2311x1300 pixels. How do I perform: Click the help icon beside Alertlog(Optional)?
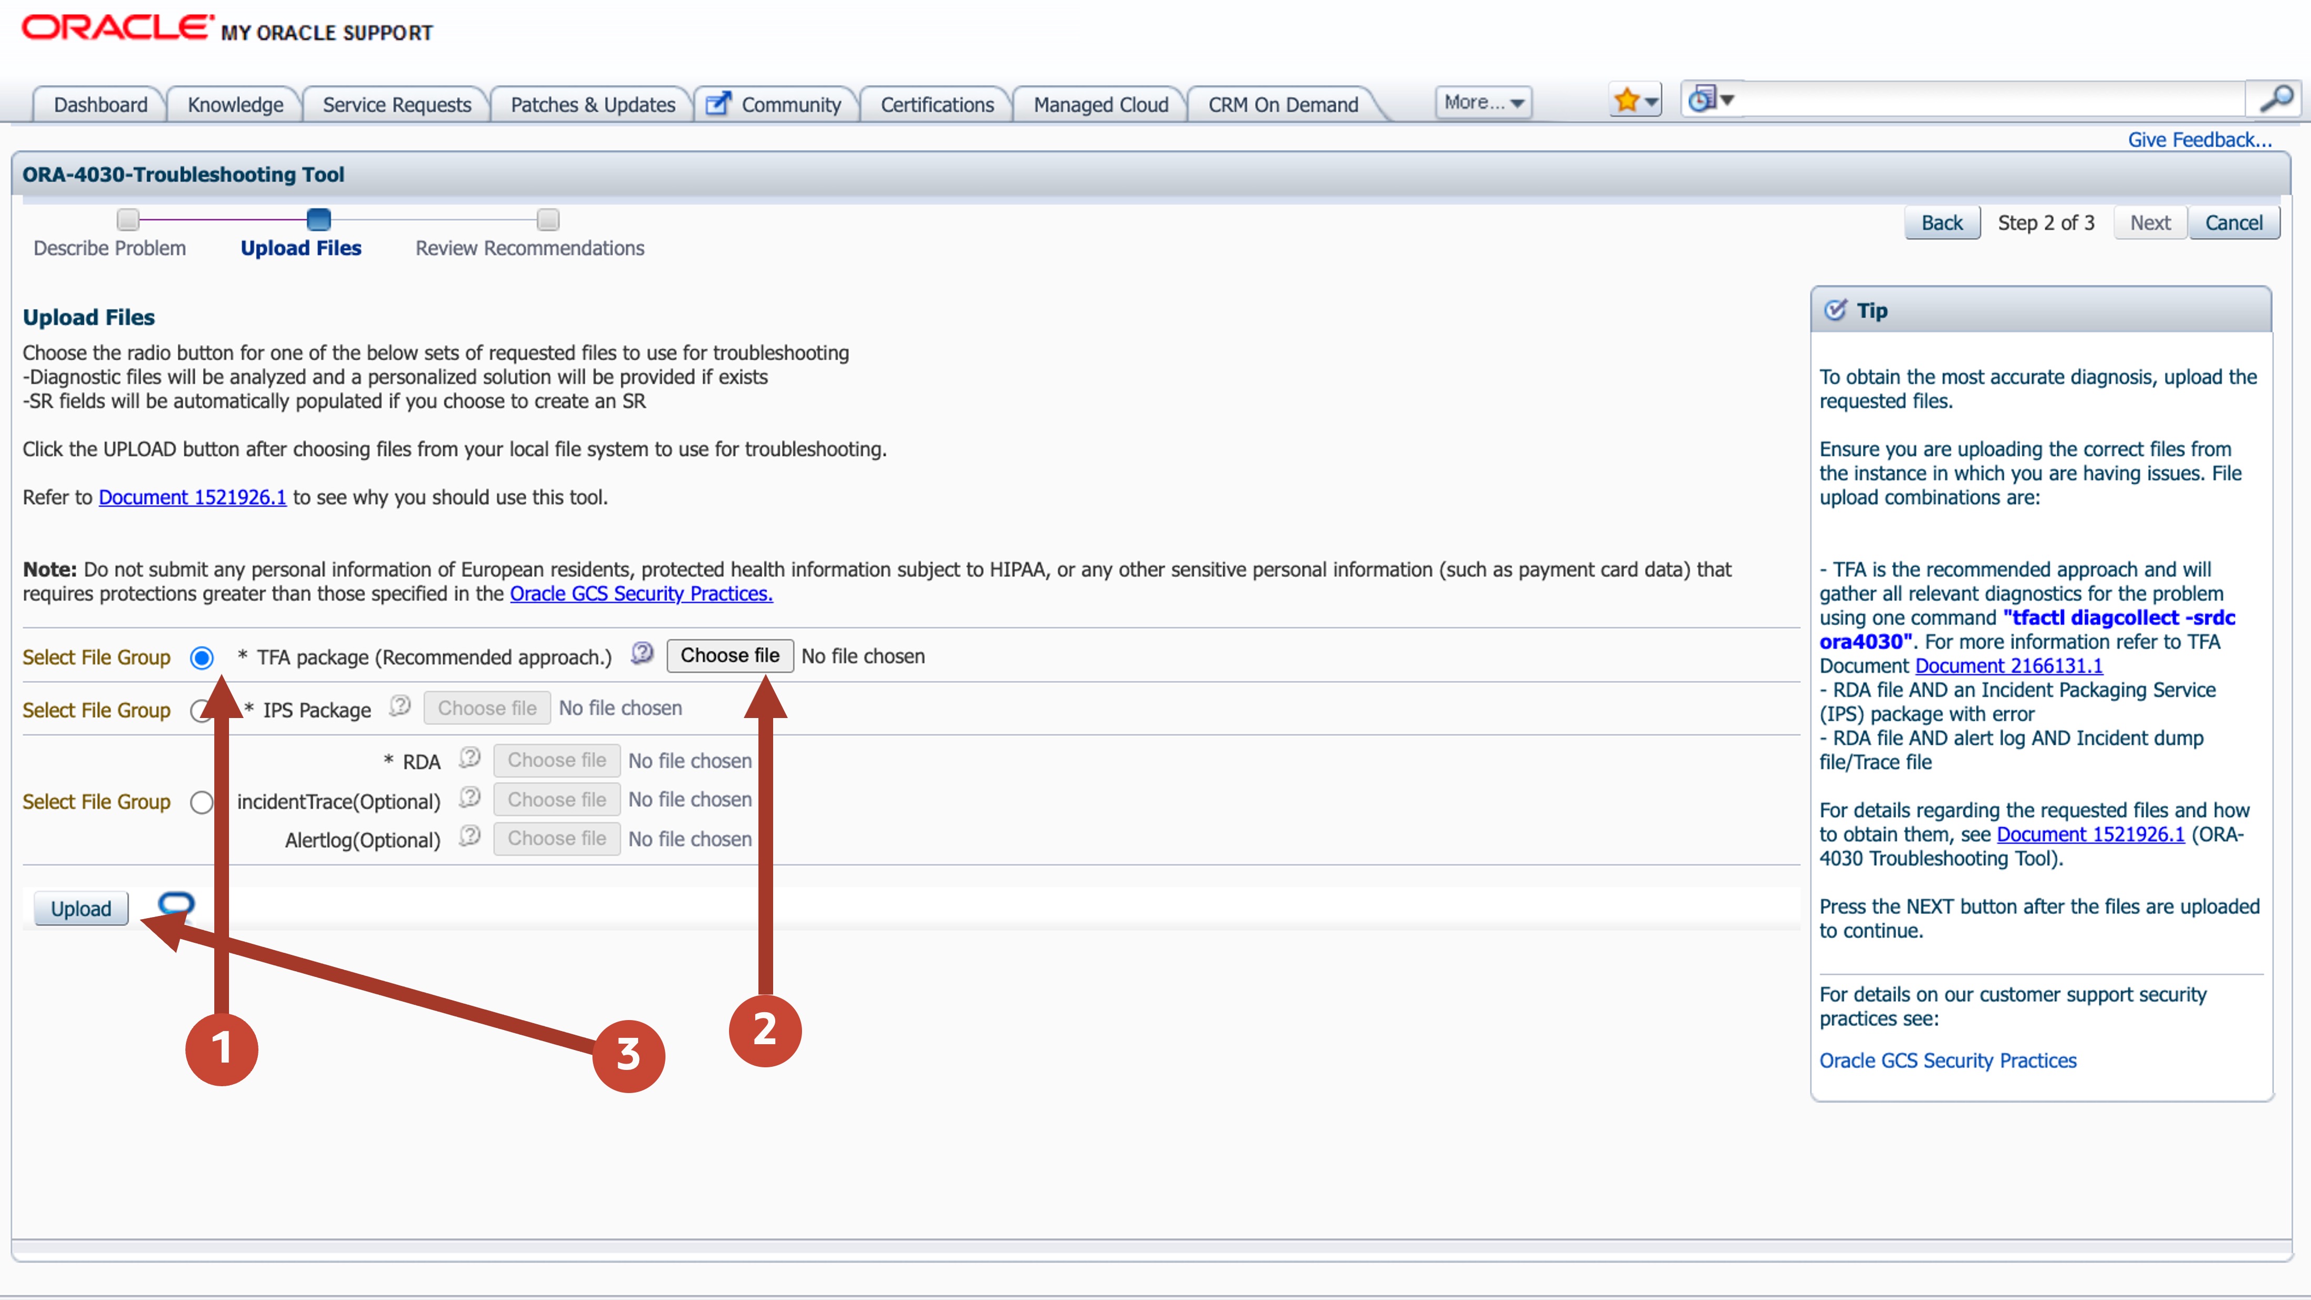click(469, 836)
